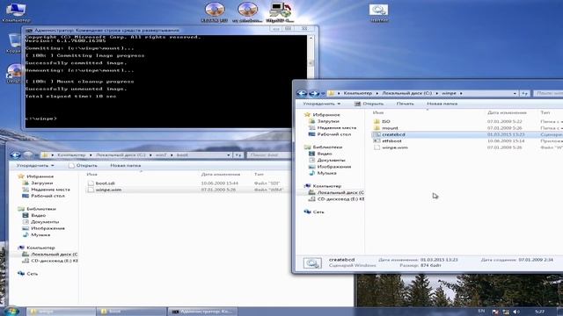Click the 5:27 clock in taskbar
Screen dimensions: 563x316
[539, 312]
